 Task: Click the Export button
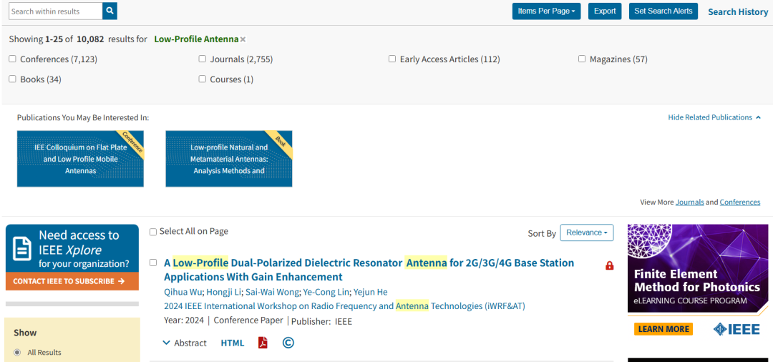coord(604,11)
